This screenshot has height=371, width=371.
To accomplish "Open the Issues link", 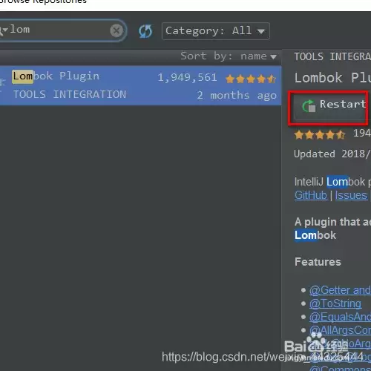I will point(351,195).
